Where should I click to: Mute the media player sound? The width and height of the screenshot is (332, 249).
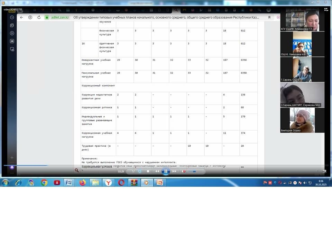click(x=184, y=171)
